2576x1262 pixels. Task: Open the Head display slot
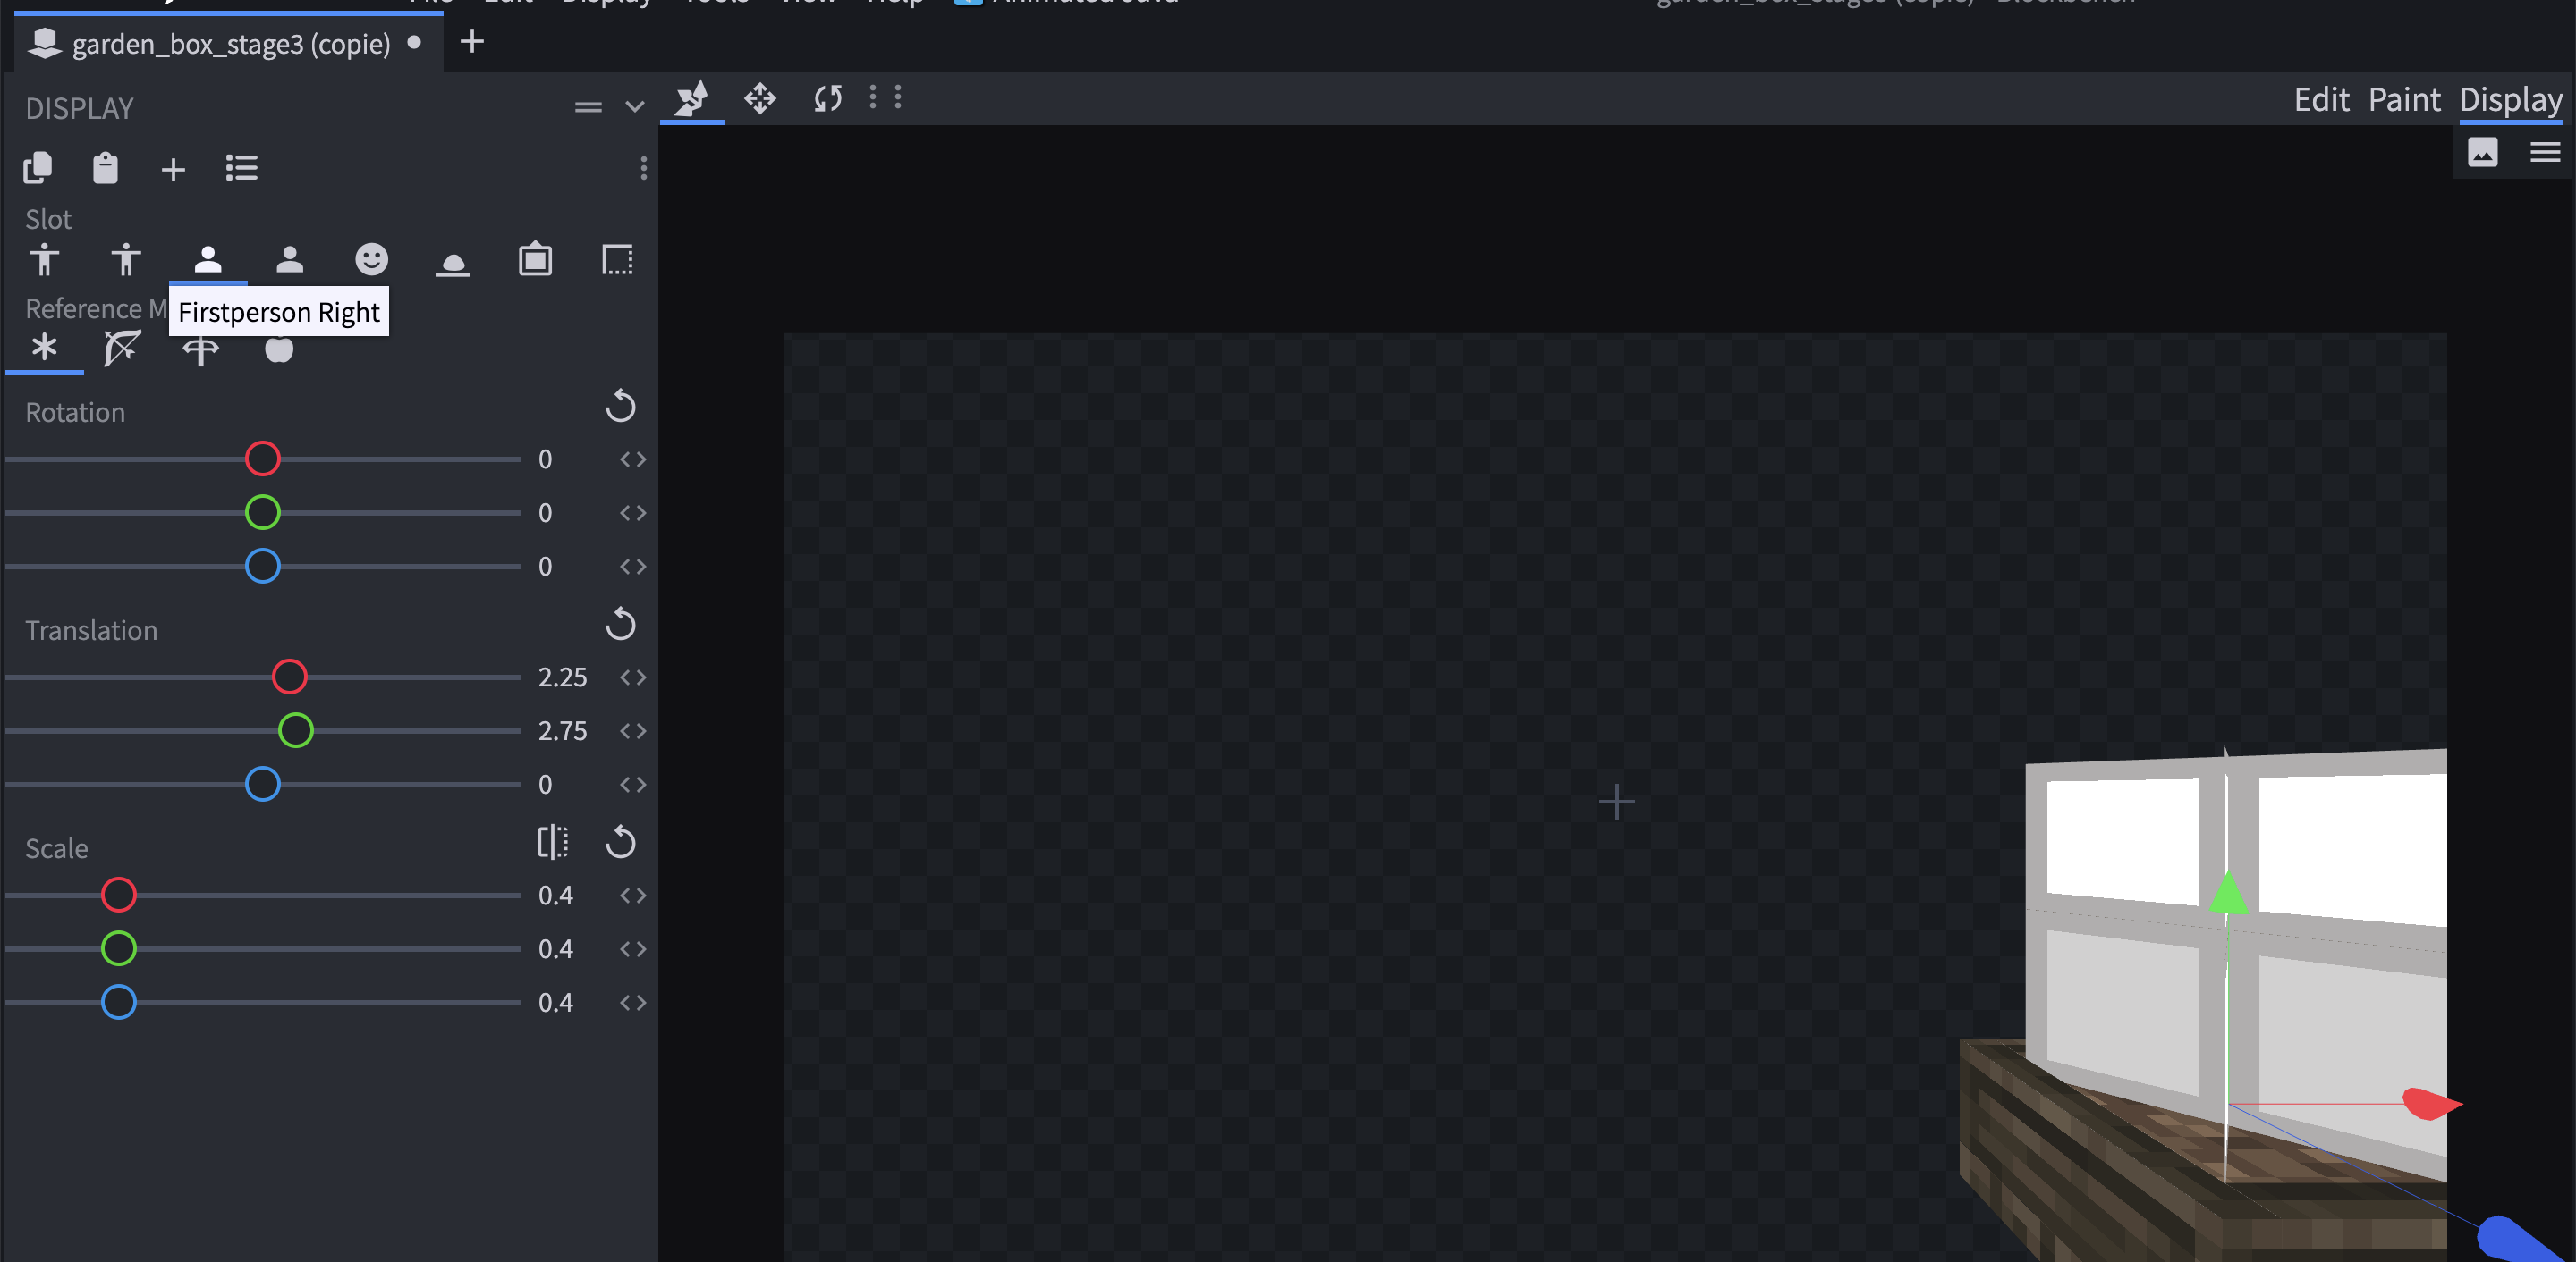[371, 259]
